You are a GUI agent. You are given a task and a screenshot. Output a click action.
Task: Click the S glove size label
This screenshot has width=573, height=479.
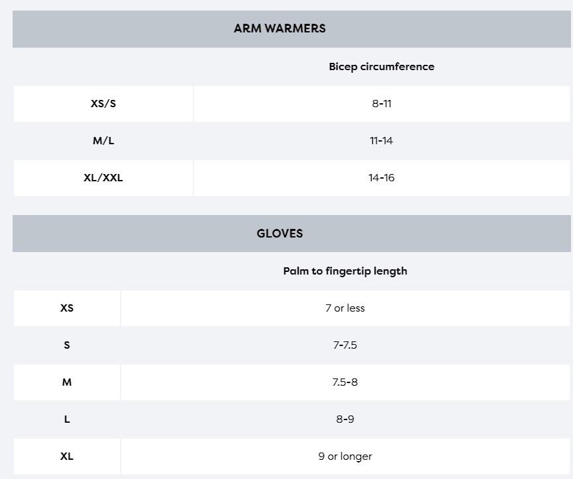pyautogui.click(x=67, y=345)
